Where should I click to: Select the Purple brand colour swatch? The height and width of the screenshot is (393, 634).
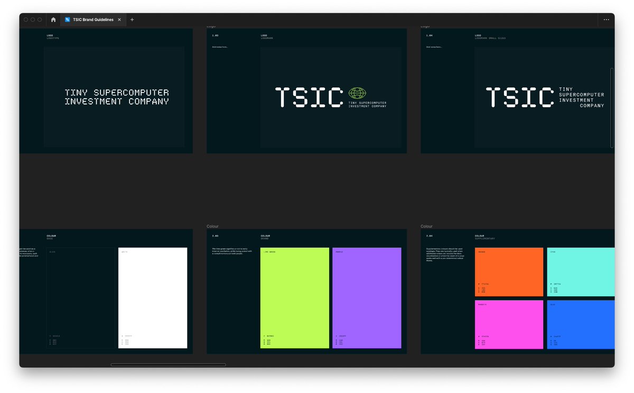click(367, 298)
